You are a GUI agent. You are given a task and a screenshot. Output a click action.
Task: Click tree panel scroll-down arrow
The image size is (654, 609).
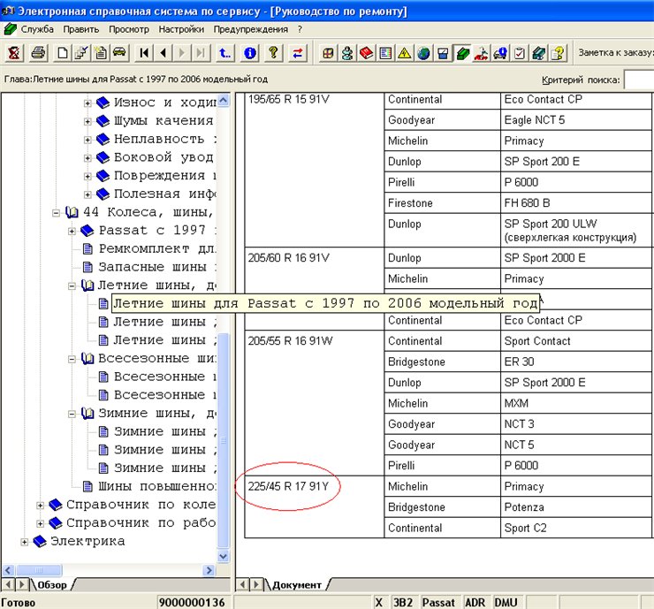point(224,557)
